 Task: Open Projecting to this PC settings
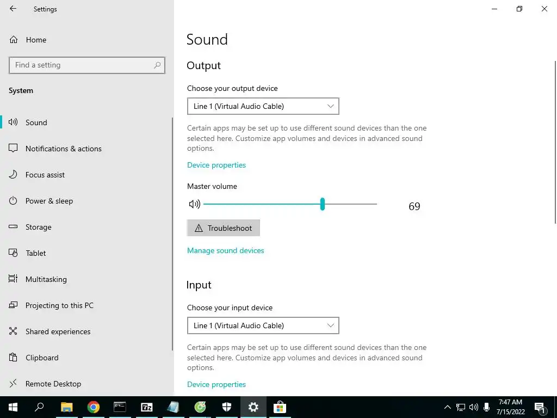(x=86, y=305)
